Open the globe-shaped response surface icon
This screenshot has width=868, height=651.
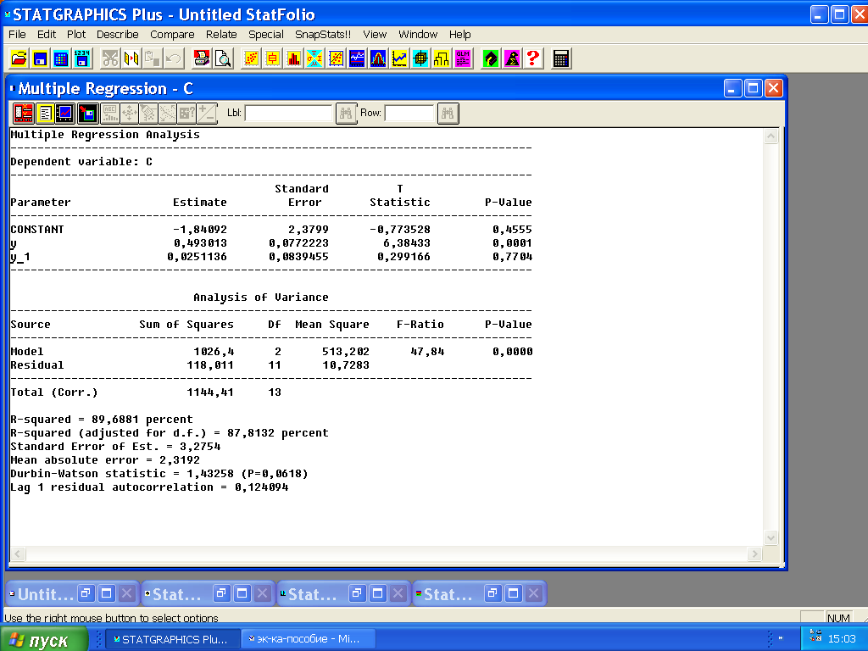420,58
